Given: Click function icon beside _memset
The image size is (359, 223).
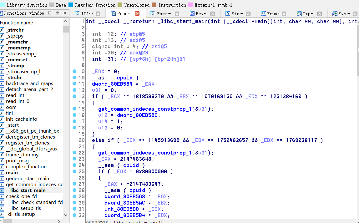Looking at the screenshot, I should 2,59.
